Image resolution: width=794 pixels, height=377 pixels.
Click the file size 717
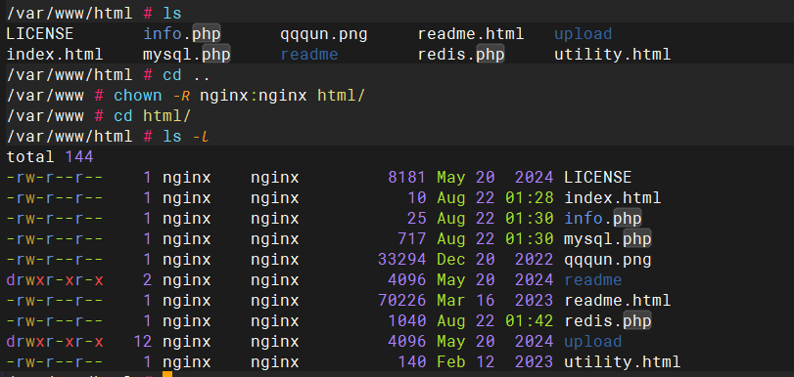pos(412,238)
